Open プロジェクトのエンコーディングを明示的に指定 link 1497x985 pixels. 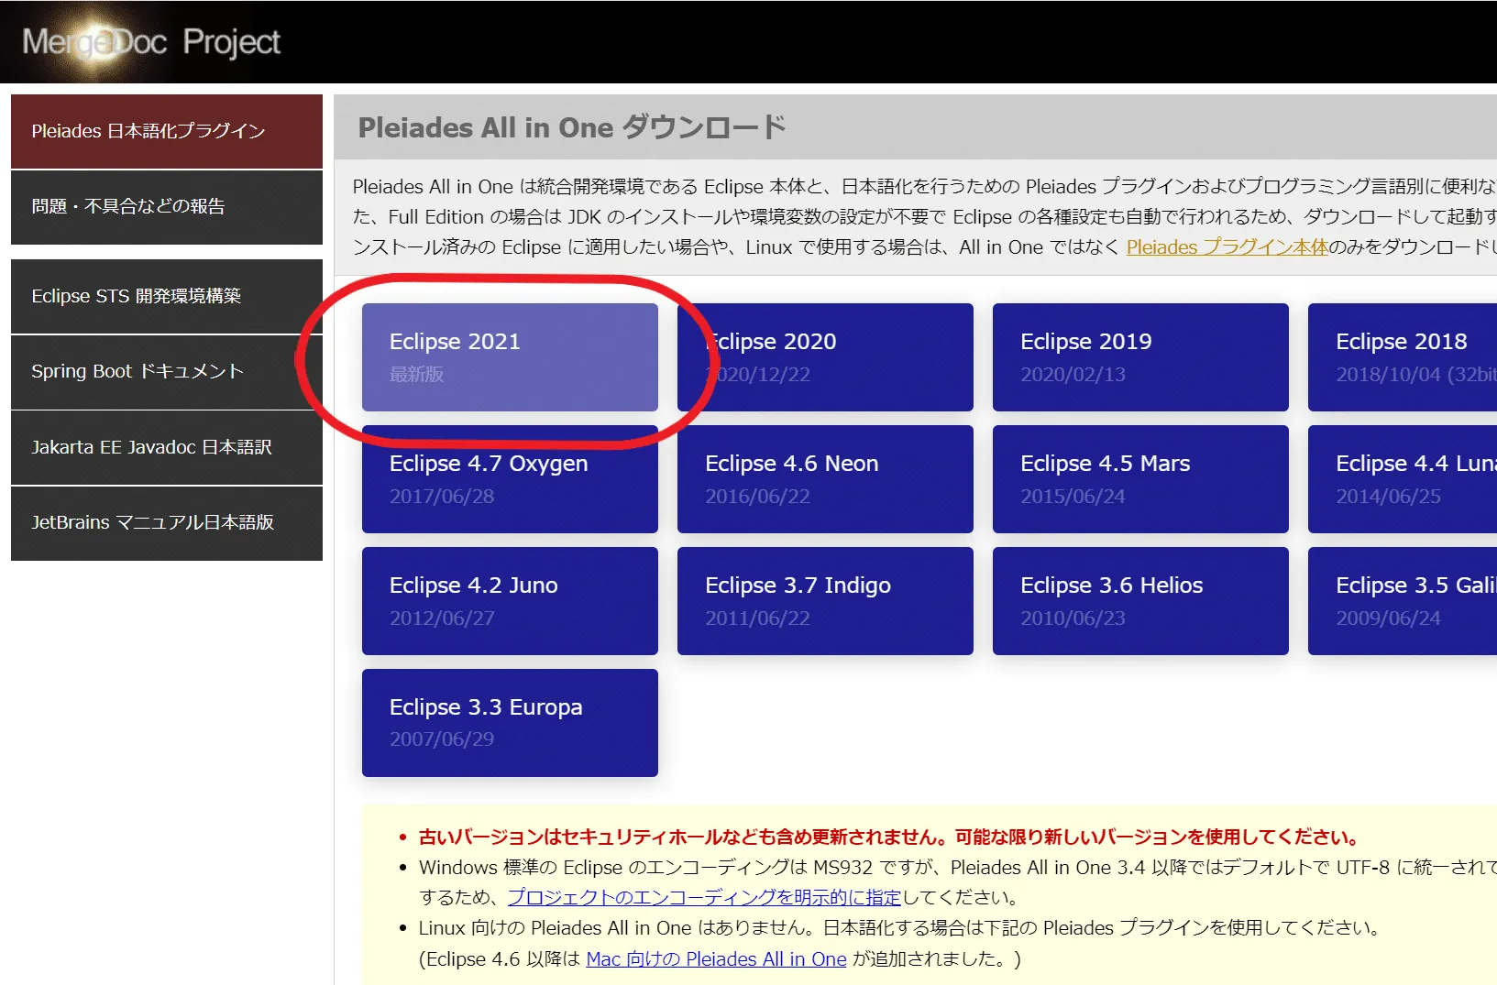(705, 898)
